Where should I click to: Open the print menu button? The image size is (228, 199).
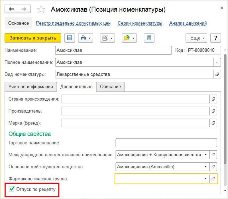pos(85,38)
